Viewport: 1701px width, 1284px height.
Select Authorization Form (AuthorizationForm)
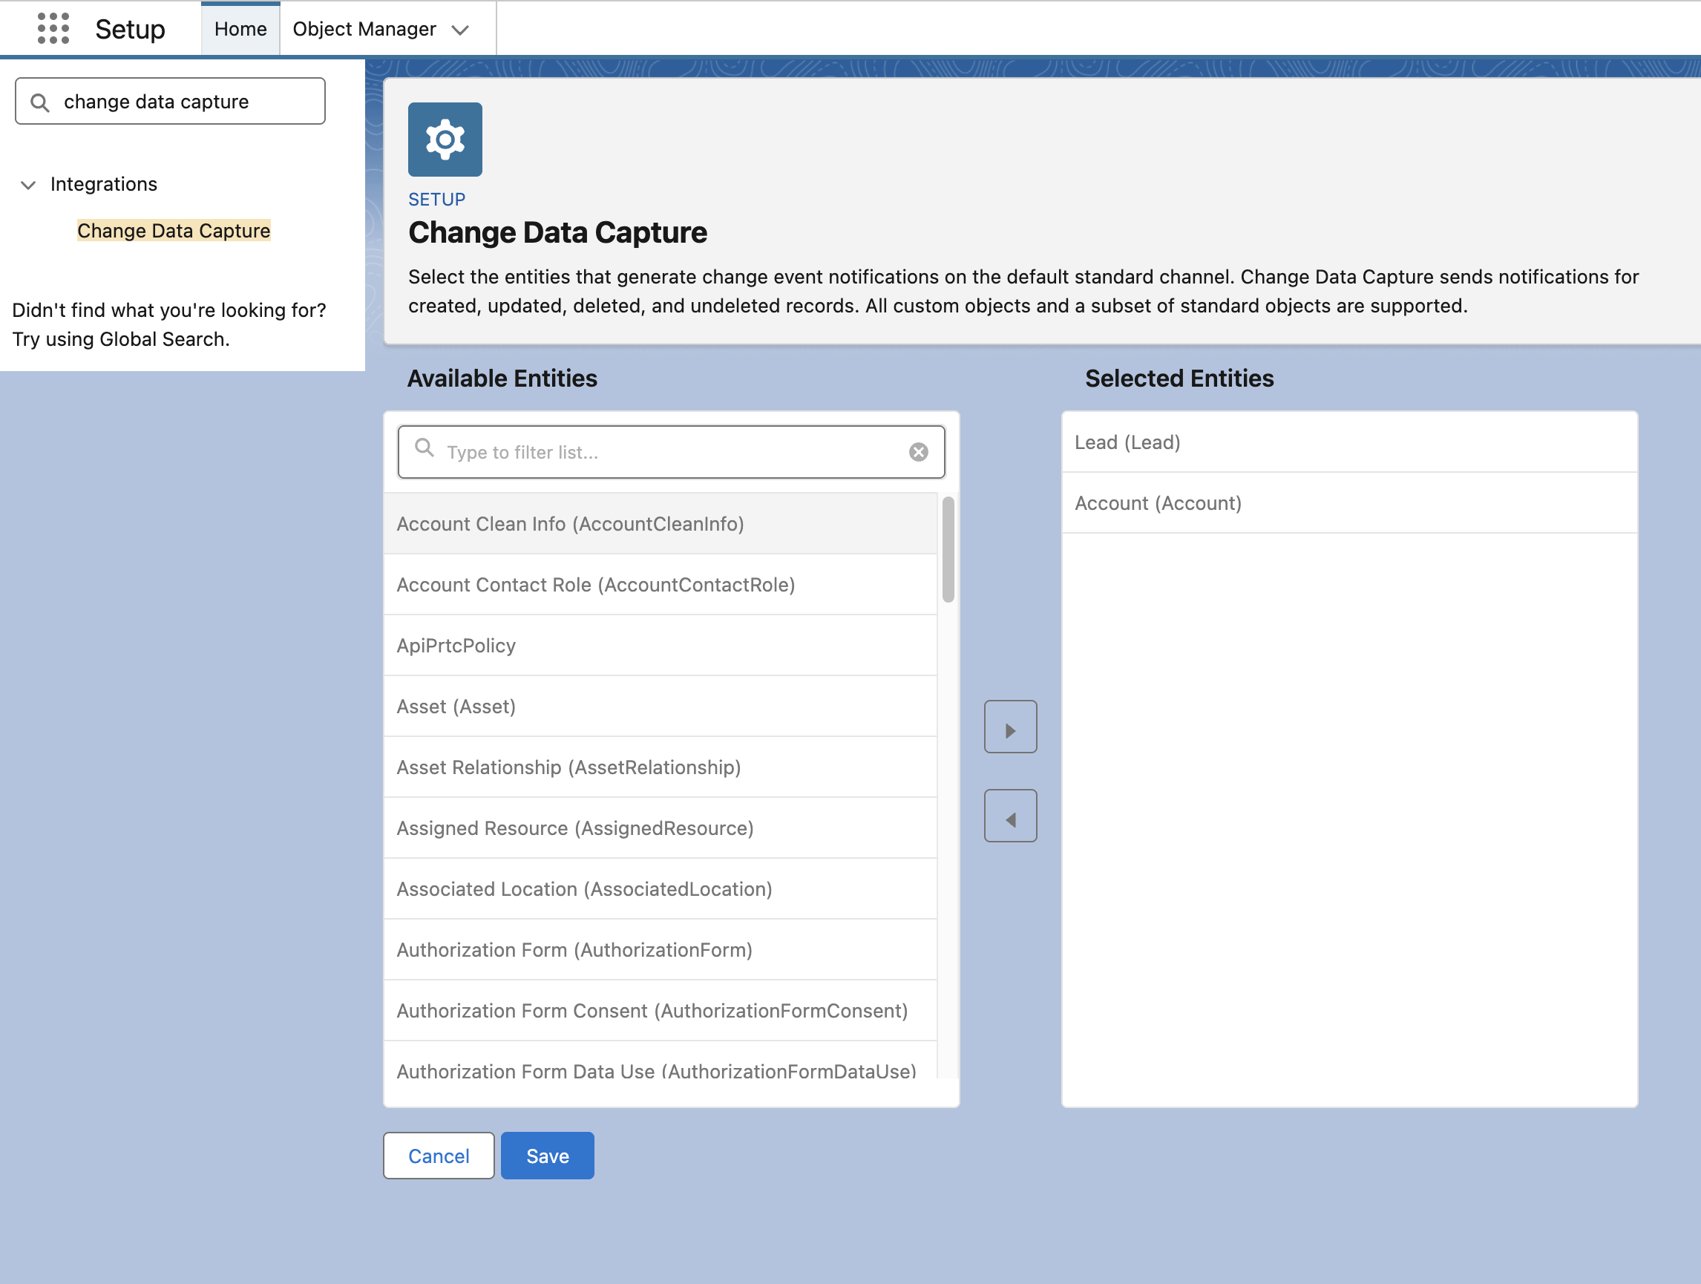661,949
